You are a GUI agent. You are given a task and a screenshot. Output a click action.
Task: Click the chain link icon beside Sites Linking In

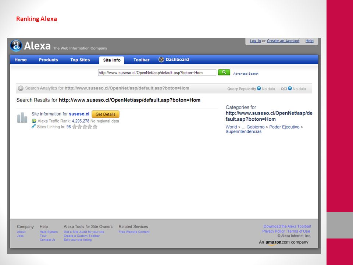click(x=33, y=126)
